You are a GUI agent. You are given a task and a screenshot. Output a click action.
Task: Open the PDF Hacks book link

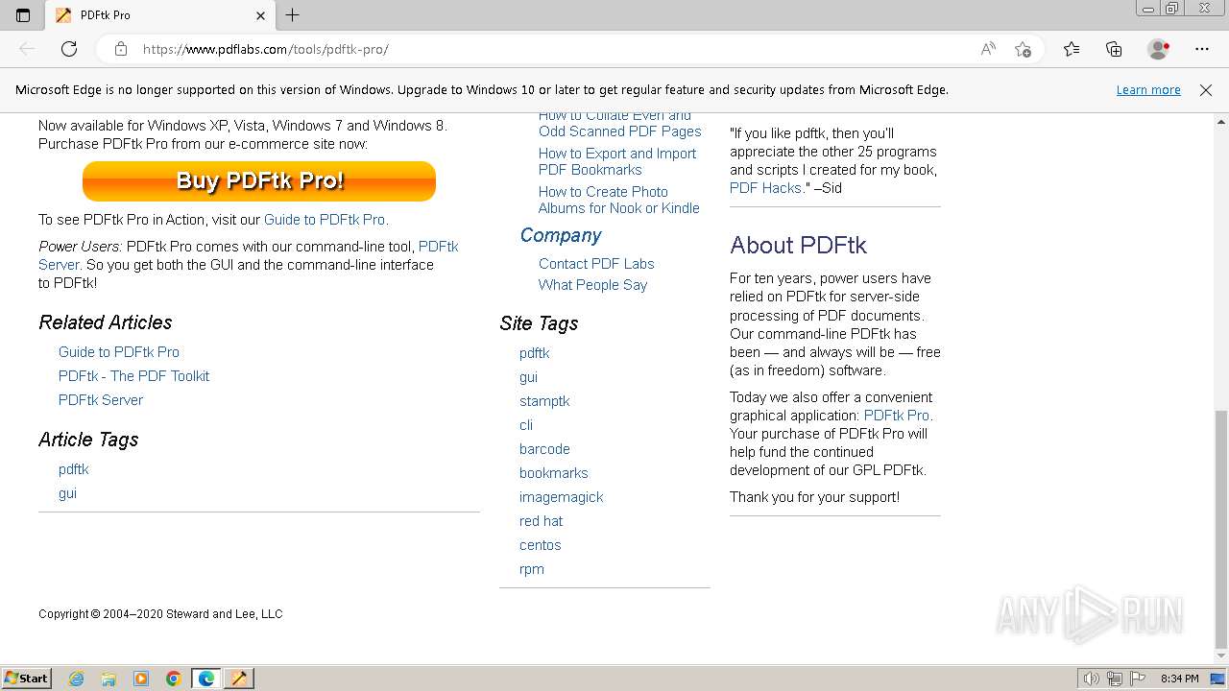point(765,188)
